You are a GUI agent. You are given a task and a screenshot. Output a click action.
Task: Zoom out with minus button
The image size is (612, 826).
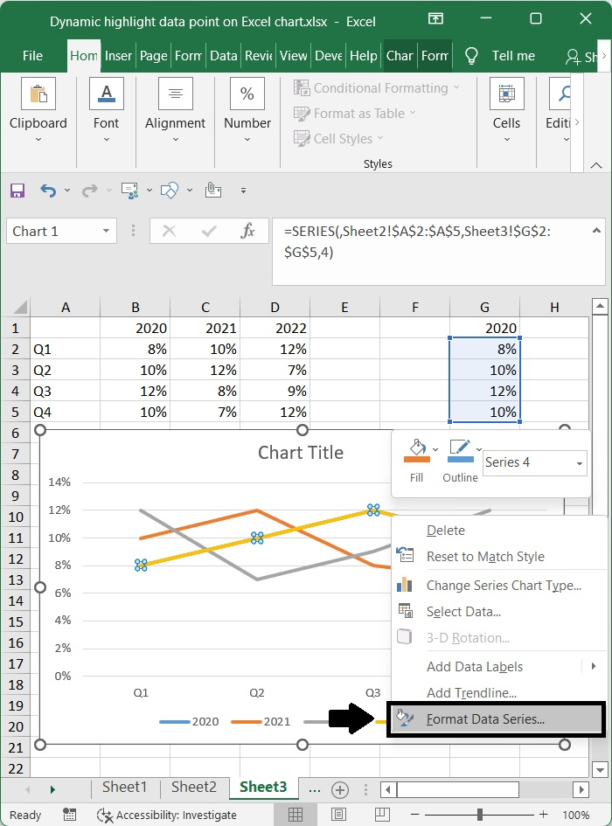[416, 815]
